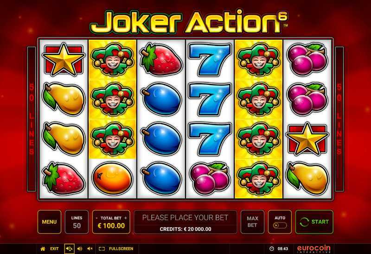Select the sound-only speaker icon
Viewport: 371px width, 254px height.
pos(80,249)
